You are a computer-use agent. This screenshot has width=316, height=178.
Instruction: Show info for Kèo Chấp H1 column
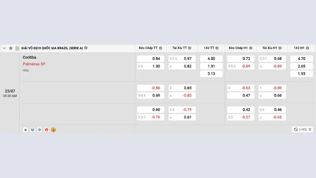pos(250,48)
